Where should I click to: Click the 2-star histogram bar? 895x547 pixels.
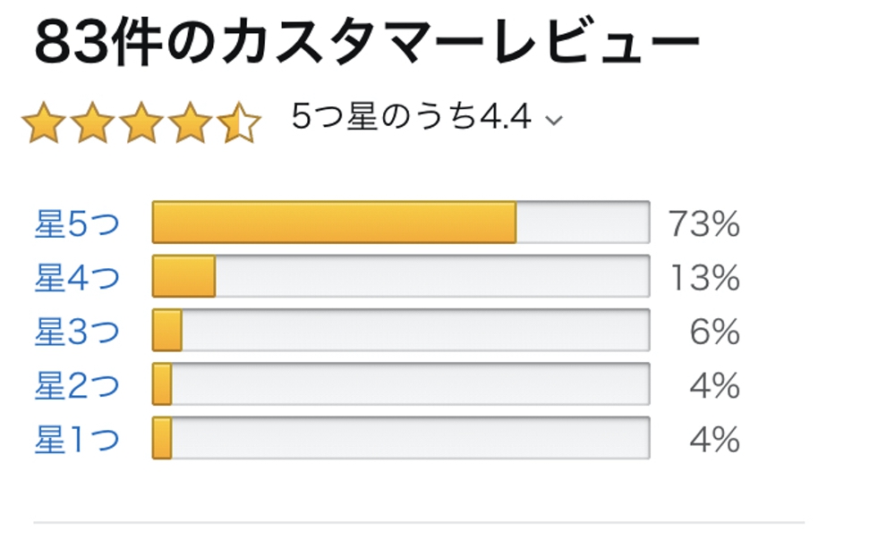pos(400,384)
